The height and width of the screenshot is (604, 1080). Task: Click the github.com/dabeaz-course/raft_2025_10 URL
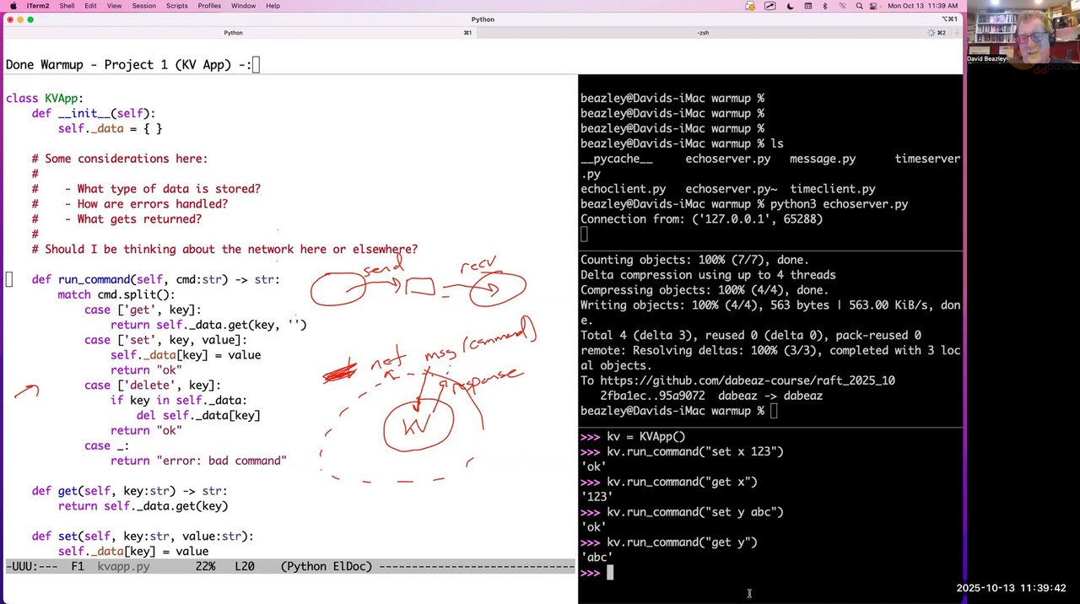[x=748, y=380]
